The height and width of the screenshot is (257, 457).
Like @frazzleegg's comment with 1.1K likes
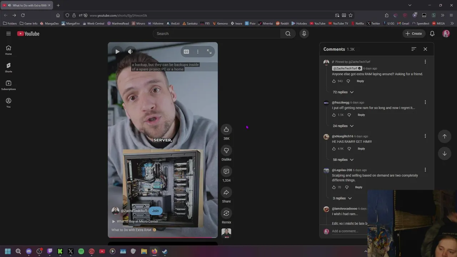coord(334,115)
